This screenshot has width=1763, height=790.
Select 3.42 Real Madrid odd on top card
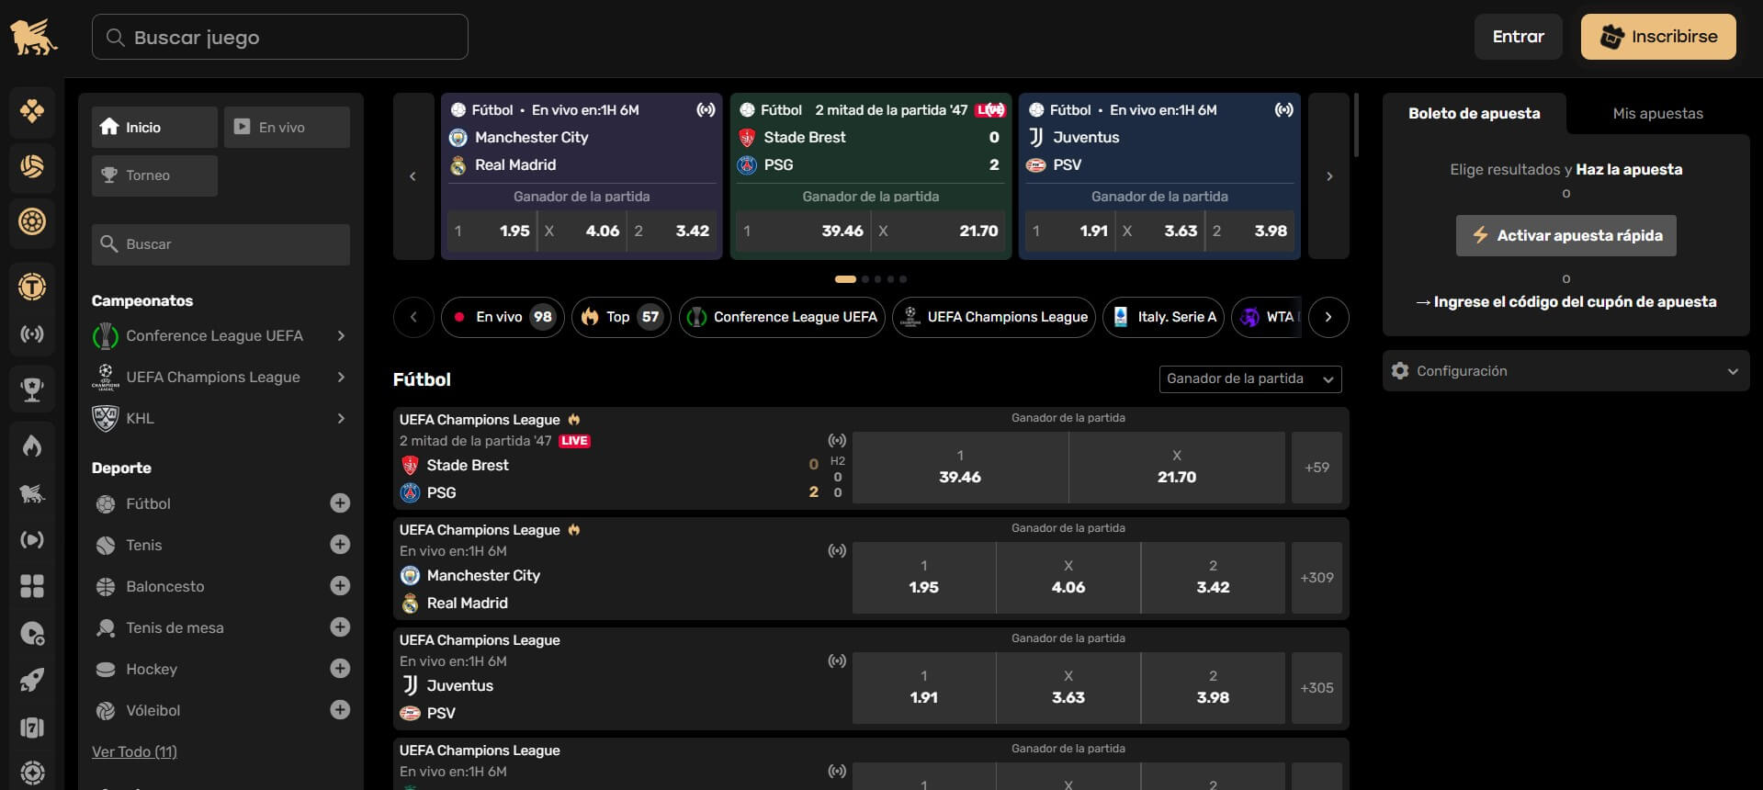click(x=672, y=231)
